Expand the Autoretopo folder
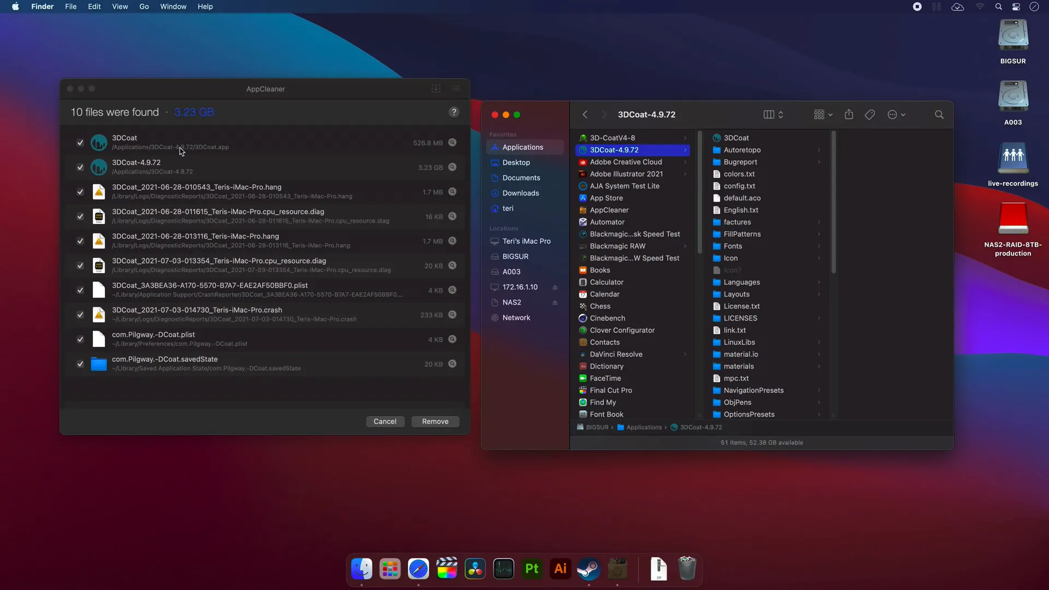This screenshot has width=1049, height=590. pos(819,149)
